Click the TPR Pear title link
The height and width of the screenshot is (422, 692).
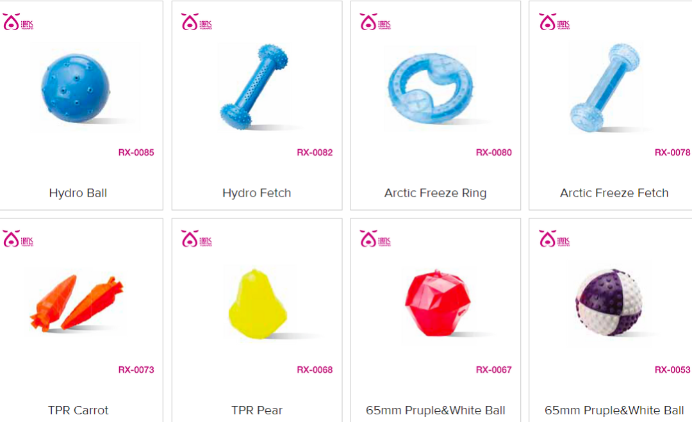tap(257, 410)
